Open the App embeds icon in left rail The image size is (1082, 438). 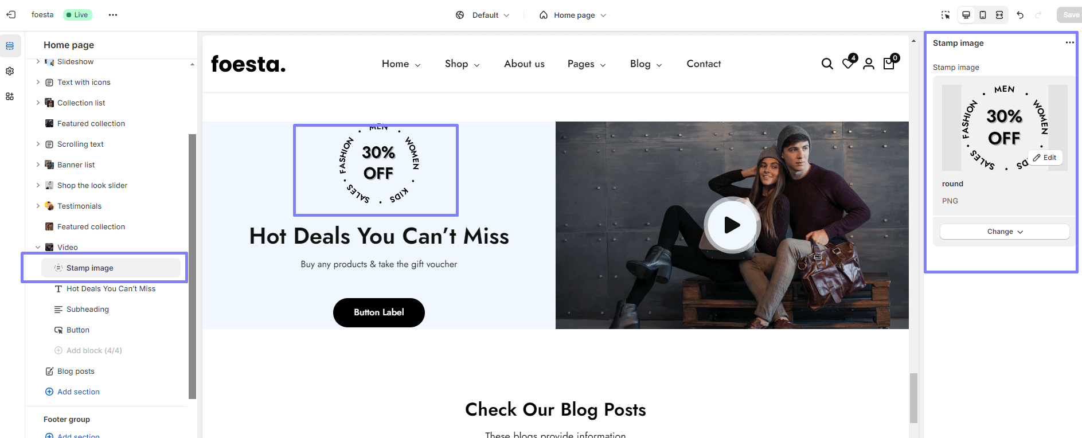[x=10, y=96]
